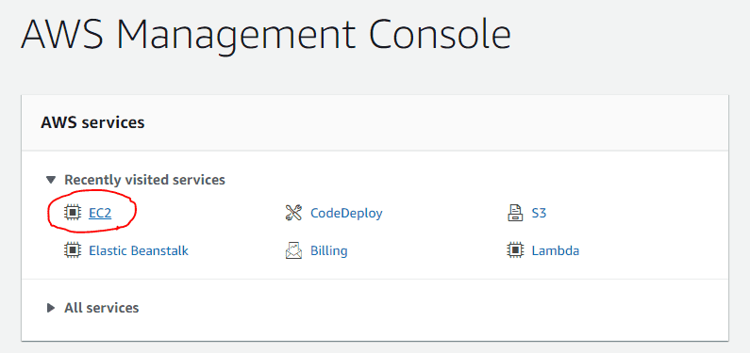Open the Elastic Beanstalk link
The height and width of the screenshot is (353, 750).
pyautogui.click(x=139, y=250)
